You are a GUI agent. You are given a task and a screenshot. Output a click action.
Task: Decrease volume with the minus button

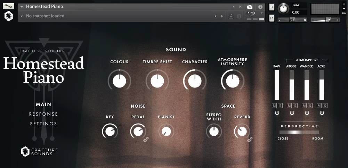click(313, 20)
